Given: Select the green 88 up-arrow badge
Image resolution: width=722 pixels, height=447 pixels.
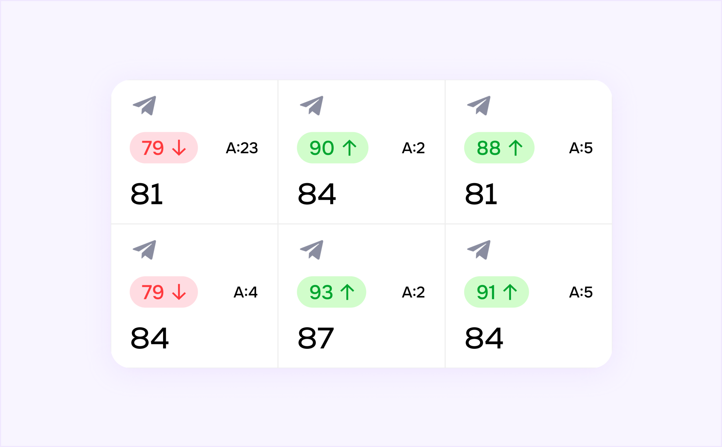Looking at the screenshot, I should pos(499,148).
